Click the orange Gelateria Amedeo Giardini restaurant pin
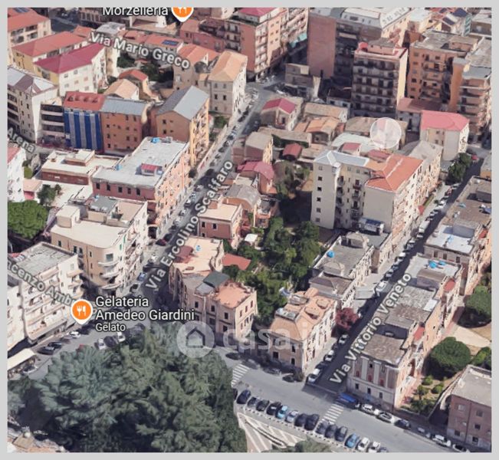499x460 pixels. tap(81, 310)
